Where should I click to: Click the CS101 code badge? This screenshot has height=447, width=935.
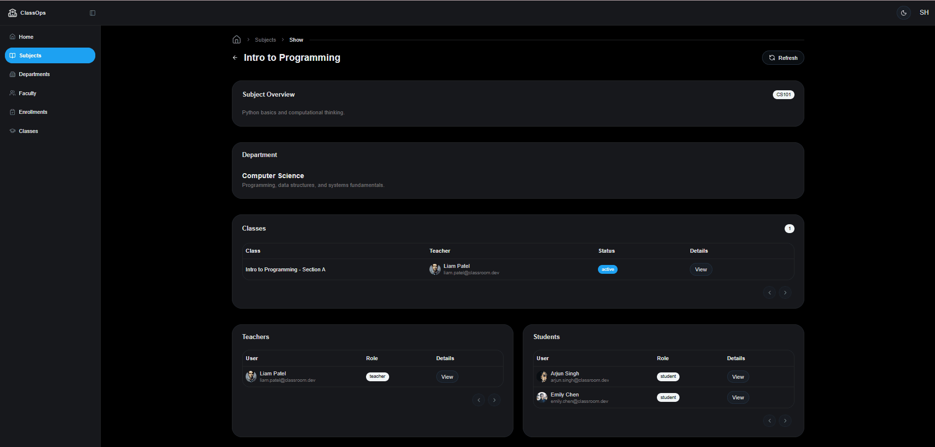coord(783,95)
